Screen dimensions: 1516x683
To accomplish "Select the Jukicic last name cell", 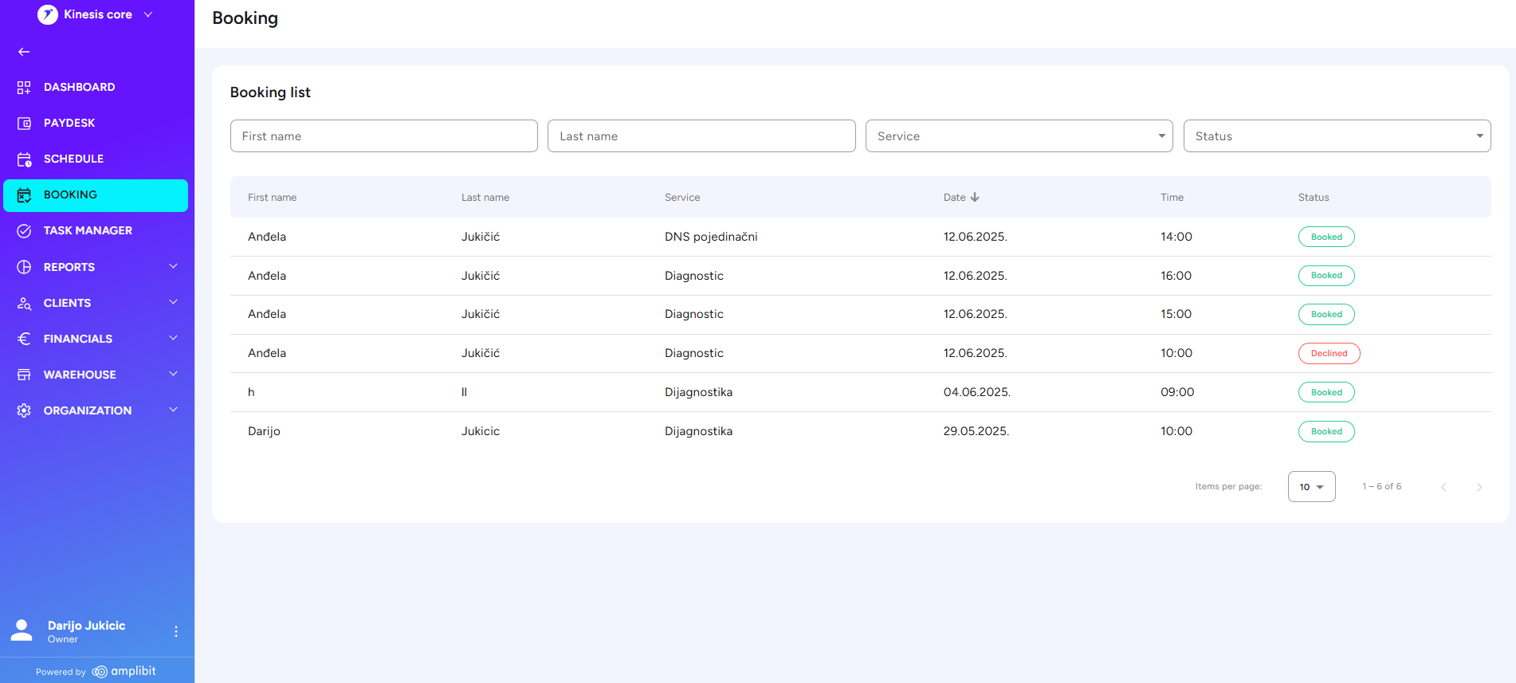I will click(x=481, y=431).
